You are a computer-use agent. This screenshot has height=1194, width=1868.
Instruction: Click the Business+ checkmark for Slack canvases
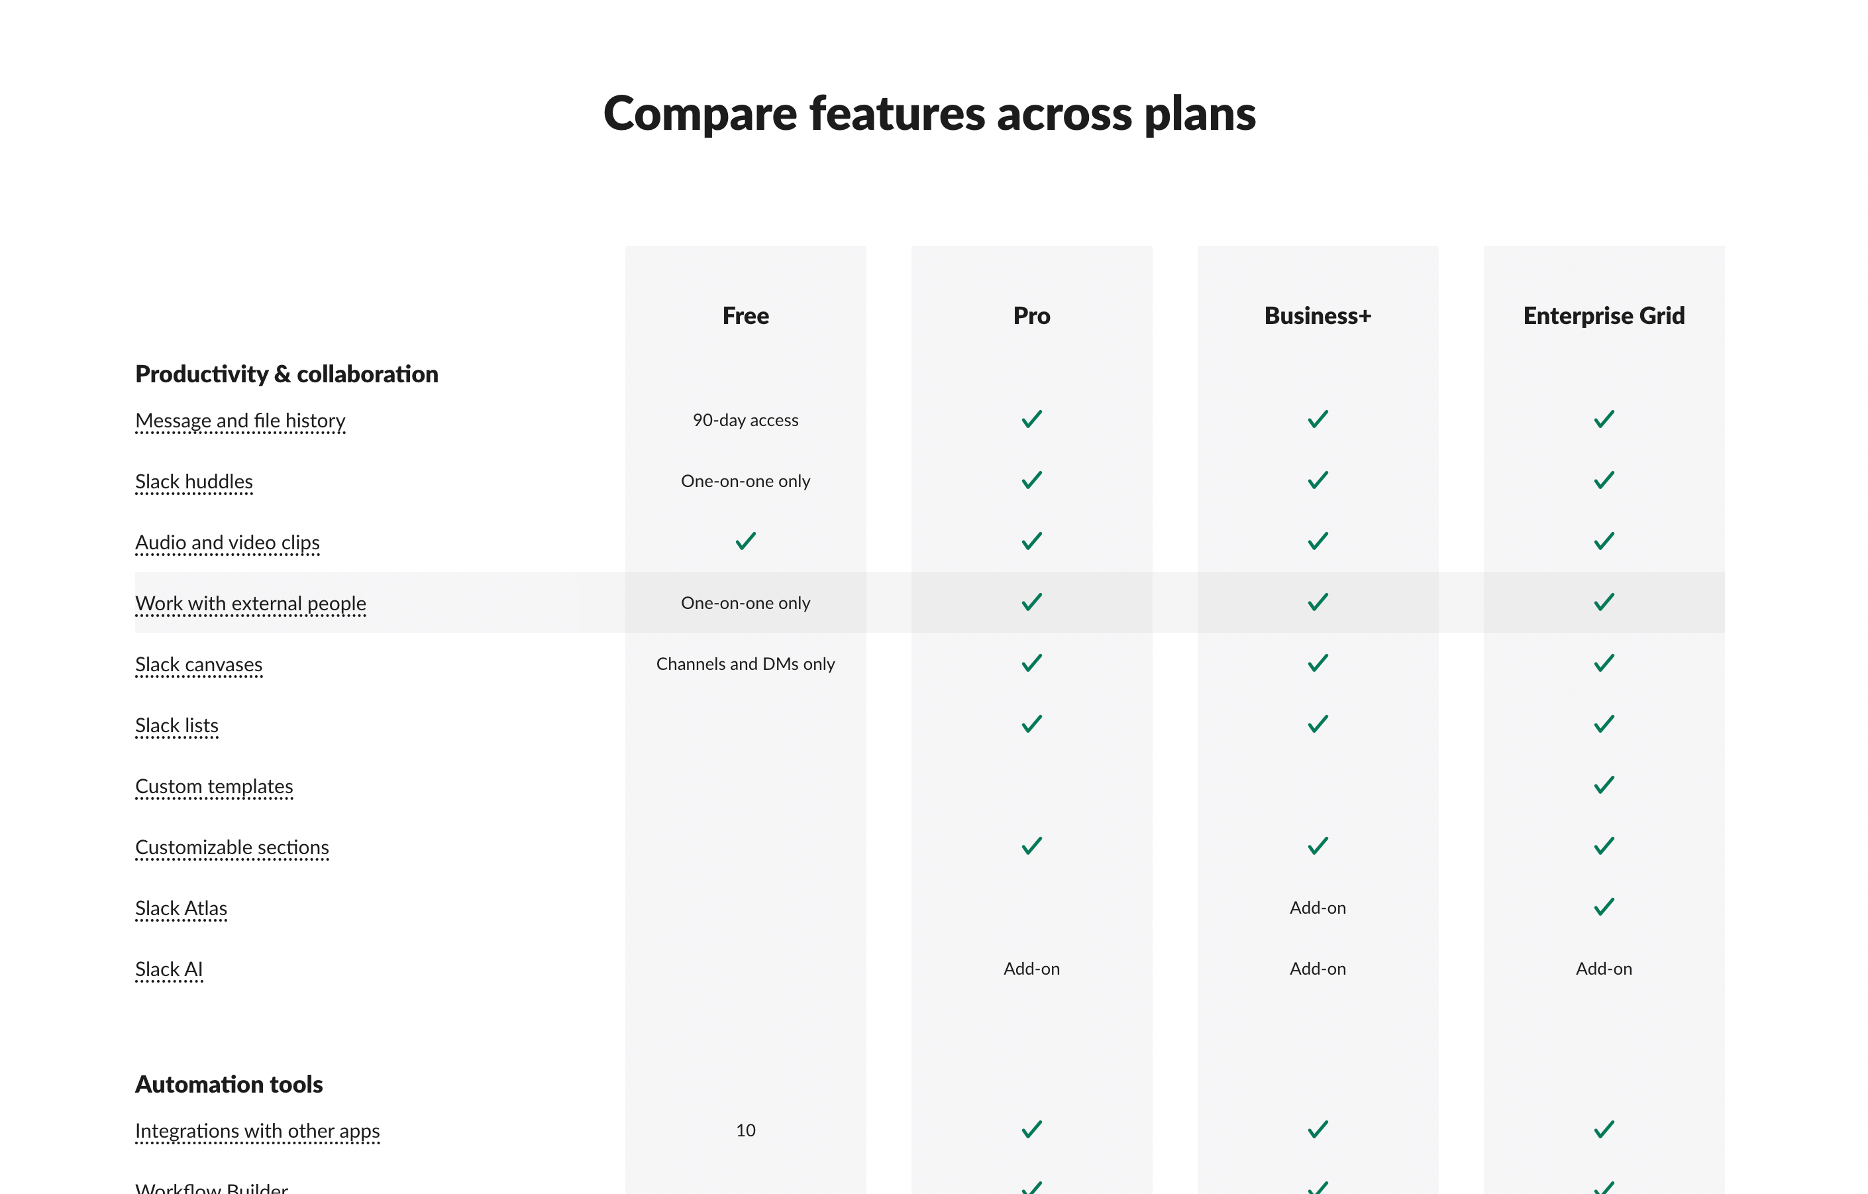[x=1318, y=663]
